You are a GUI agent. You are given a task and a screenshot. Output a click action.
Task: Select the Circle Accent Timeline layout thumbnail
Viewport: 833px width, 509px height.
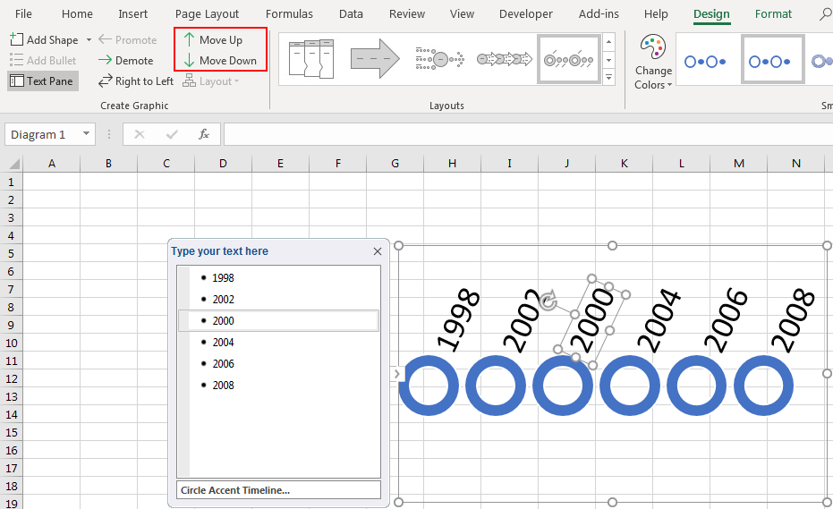click(x=569, y=59)
